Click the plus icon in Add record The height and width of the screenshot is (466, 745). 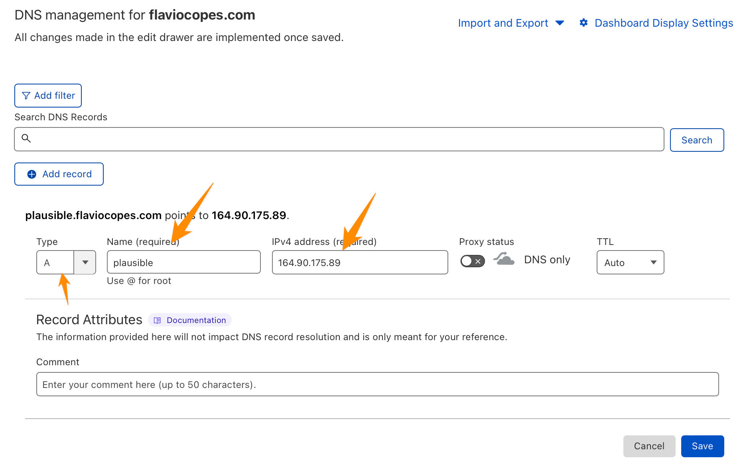click(32, 174)
